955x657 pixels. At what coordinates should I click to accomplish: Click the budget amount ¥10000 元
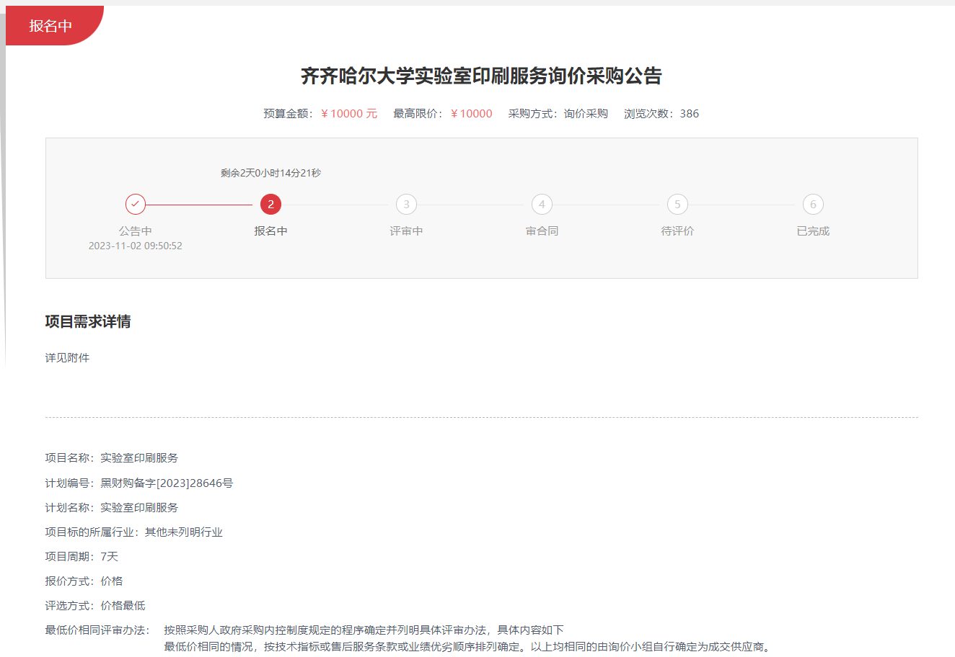349,114
